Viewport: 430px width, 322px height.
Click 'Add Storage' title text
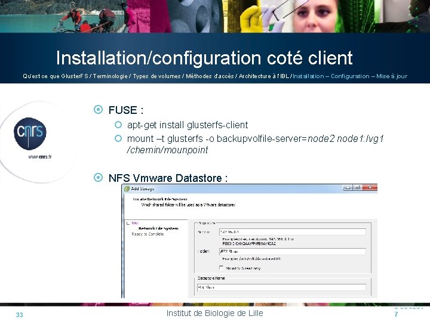point(143,188)
